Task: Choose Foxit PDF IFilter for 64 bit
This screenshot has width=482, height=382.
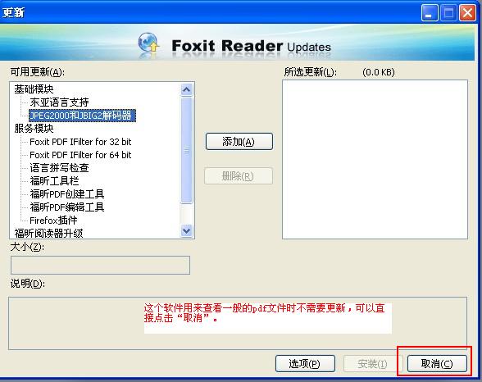Action: coord(80,155)
